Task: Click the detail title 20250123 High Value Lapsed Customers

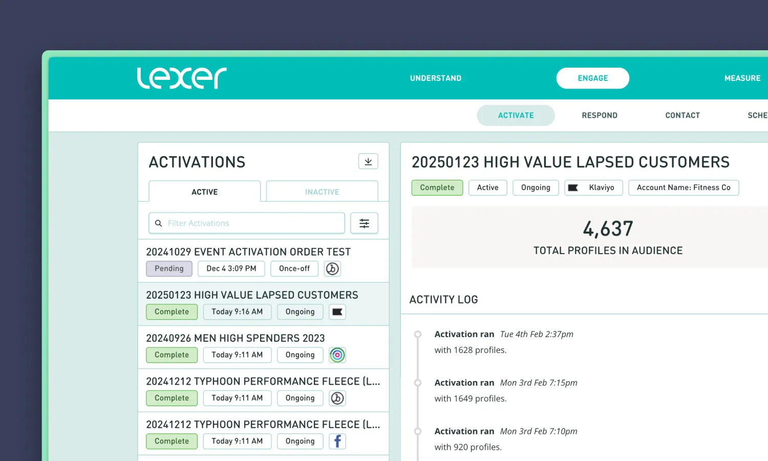Action: [x=571, y=162]
